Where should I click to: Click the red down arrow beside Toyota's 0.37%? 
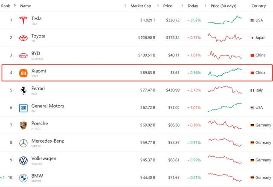click(x=188, y=38)
